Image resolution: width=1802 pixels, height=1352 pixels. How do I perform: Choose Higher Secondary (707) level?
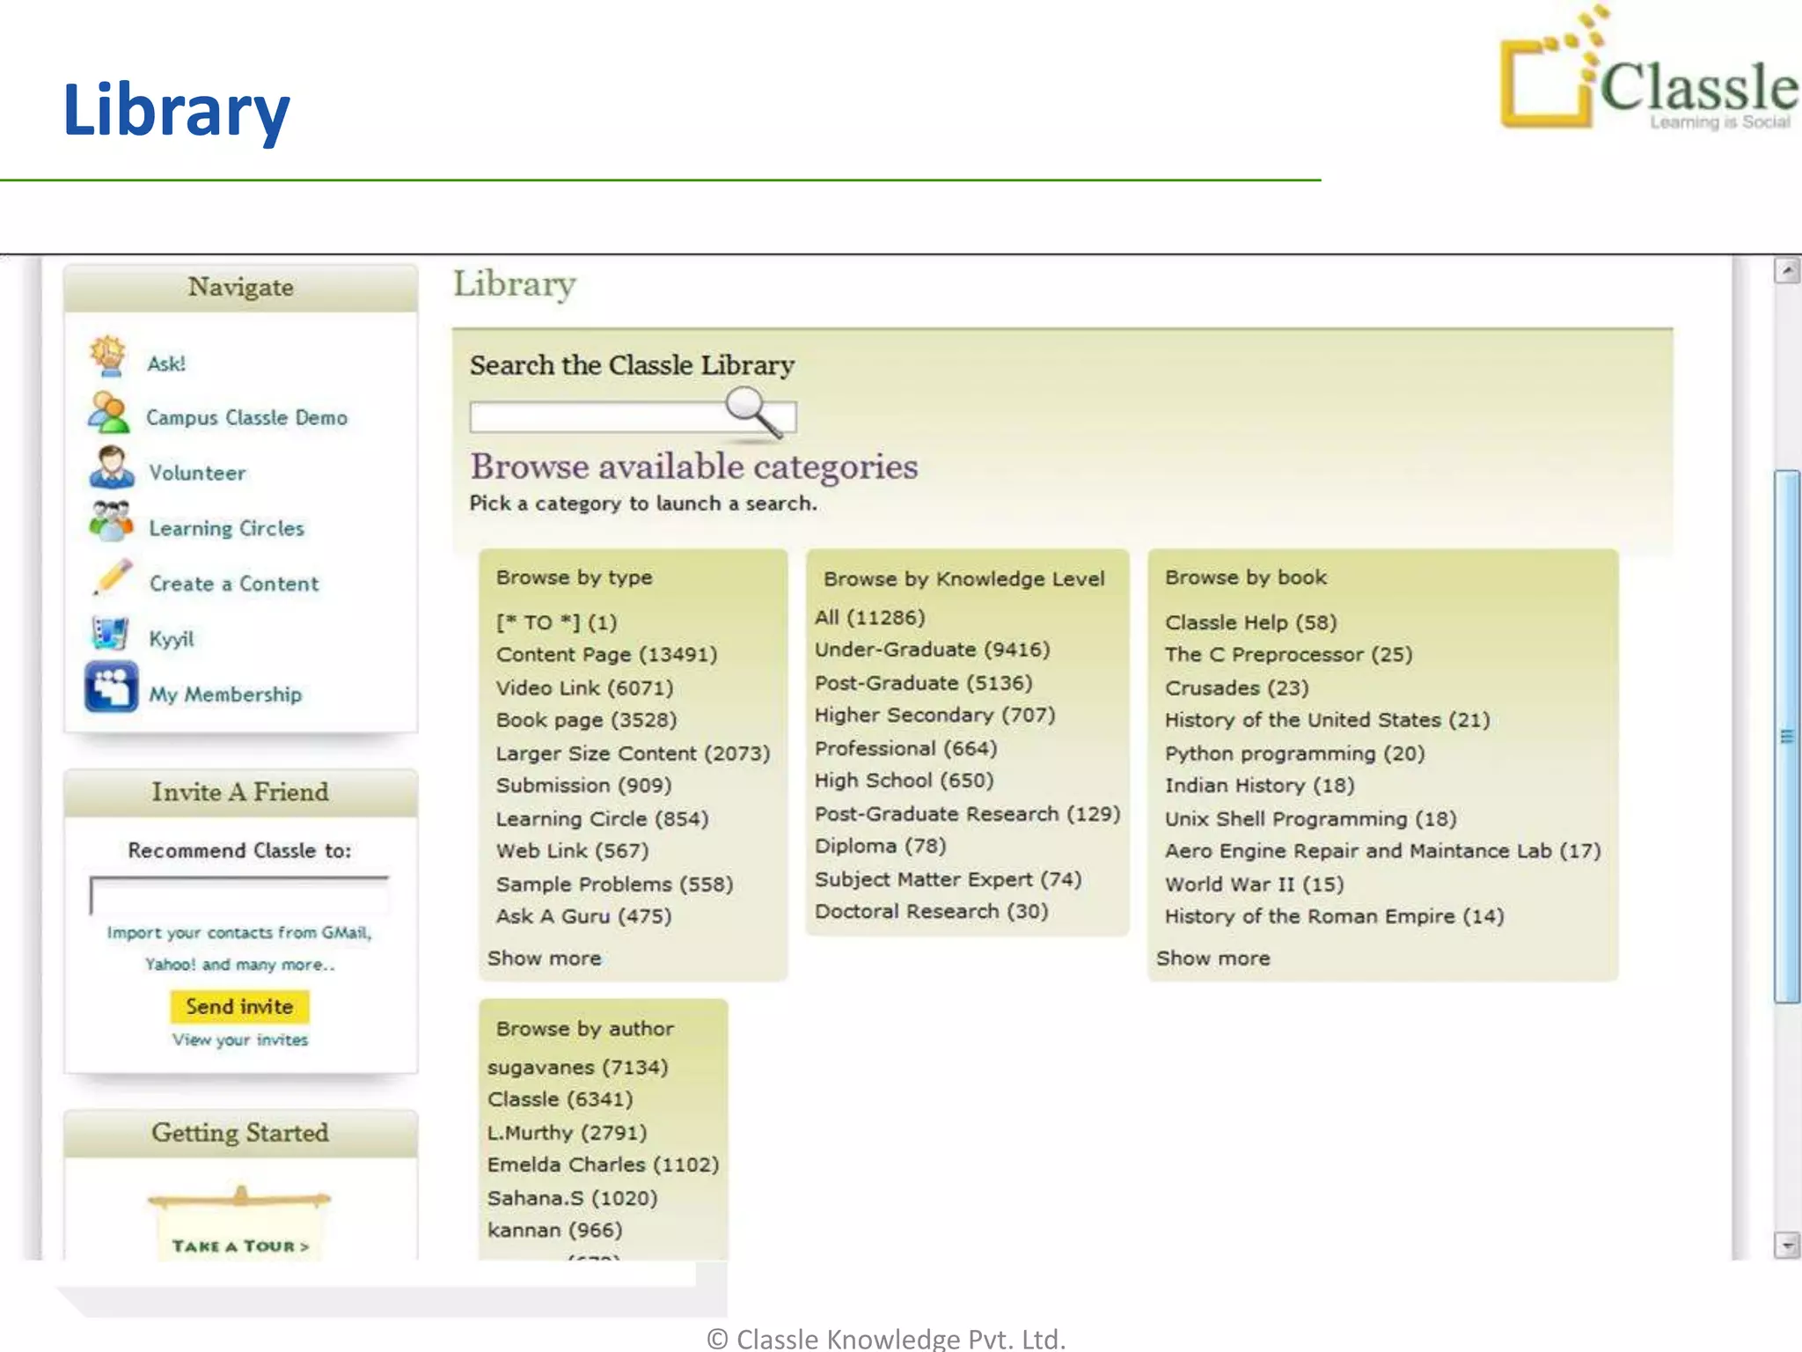(x=935, y=715)
